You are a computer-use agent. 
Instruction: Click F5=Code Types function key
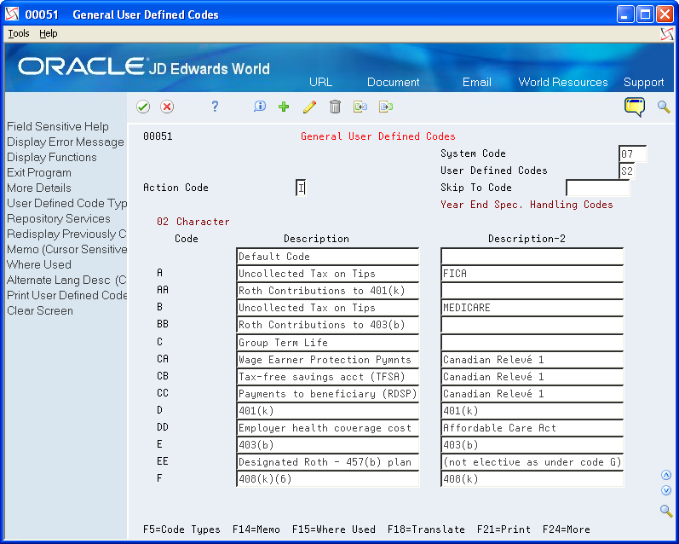point(181,530)
